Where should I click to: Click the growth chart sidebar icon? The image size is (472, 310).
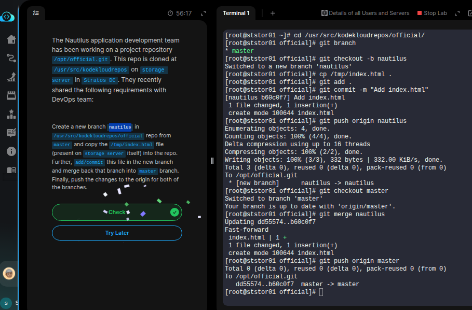coord(11,77)
